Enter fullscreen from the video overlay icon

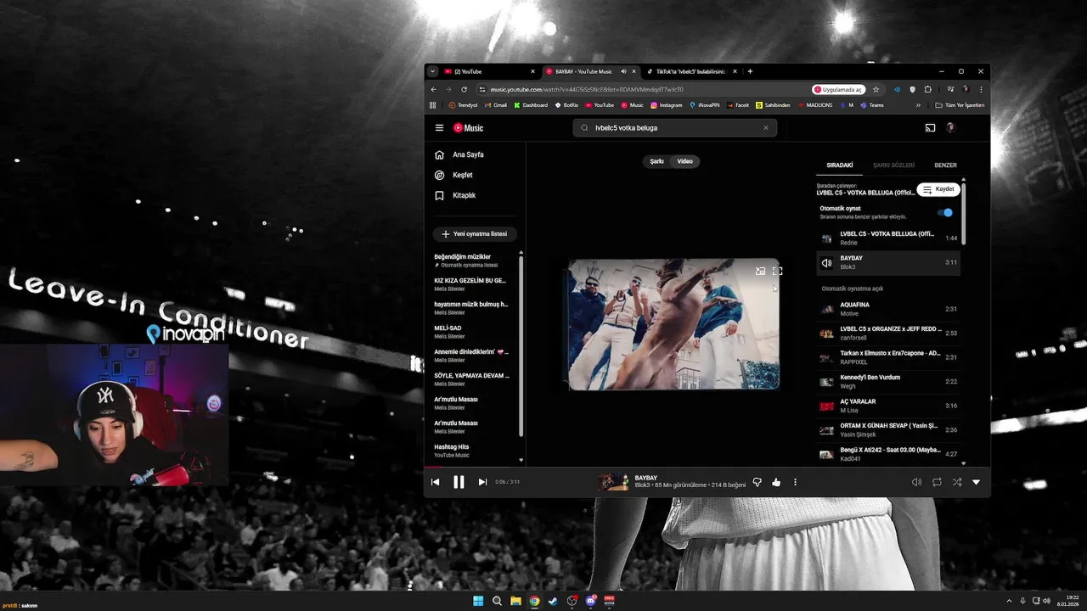coord(777,272)
